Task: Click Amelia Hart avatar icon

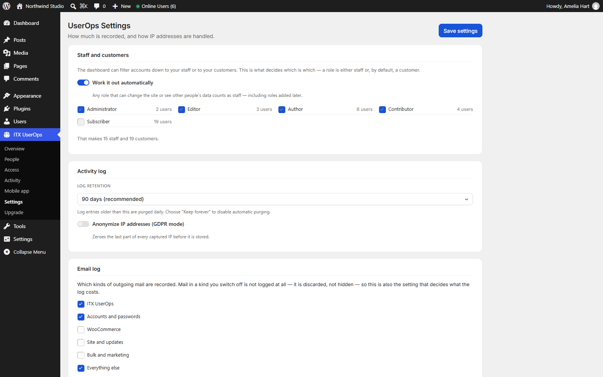Action: click(x=596, y=6)
